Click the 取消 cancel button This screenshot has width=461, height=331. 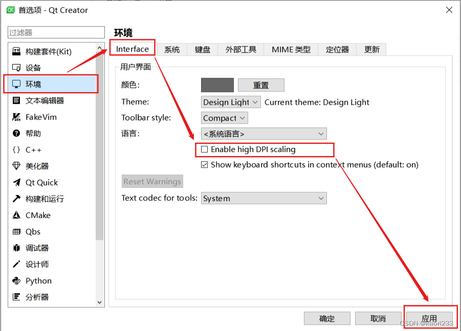click(x=378, y=318)
